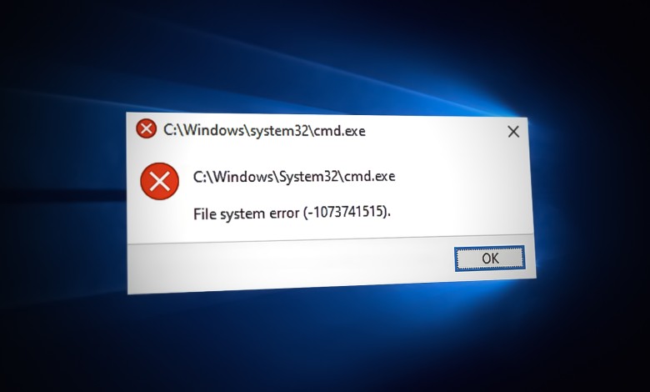650x392 pixels.
Task: Click the error code -1073741515
Action: (345, 212)
